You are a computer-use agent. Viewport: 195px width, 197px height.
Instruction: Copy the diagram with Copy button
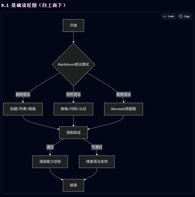coord(184,16)
